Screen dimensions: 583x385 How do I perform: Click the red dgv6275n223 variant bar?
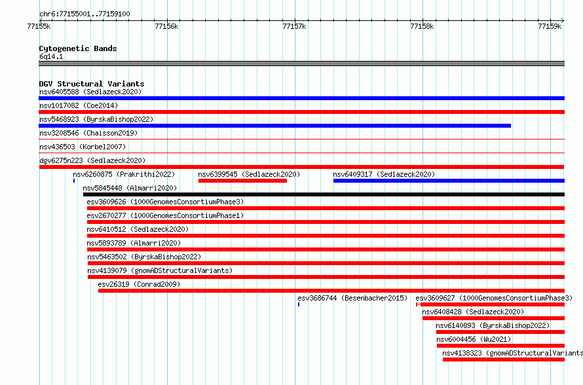(x=301, y=167)
